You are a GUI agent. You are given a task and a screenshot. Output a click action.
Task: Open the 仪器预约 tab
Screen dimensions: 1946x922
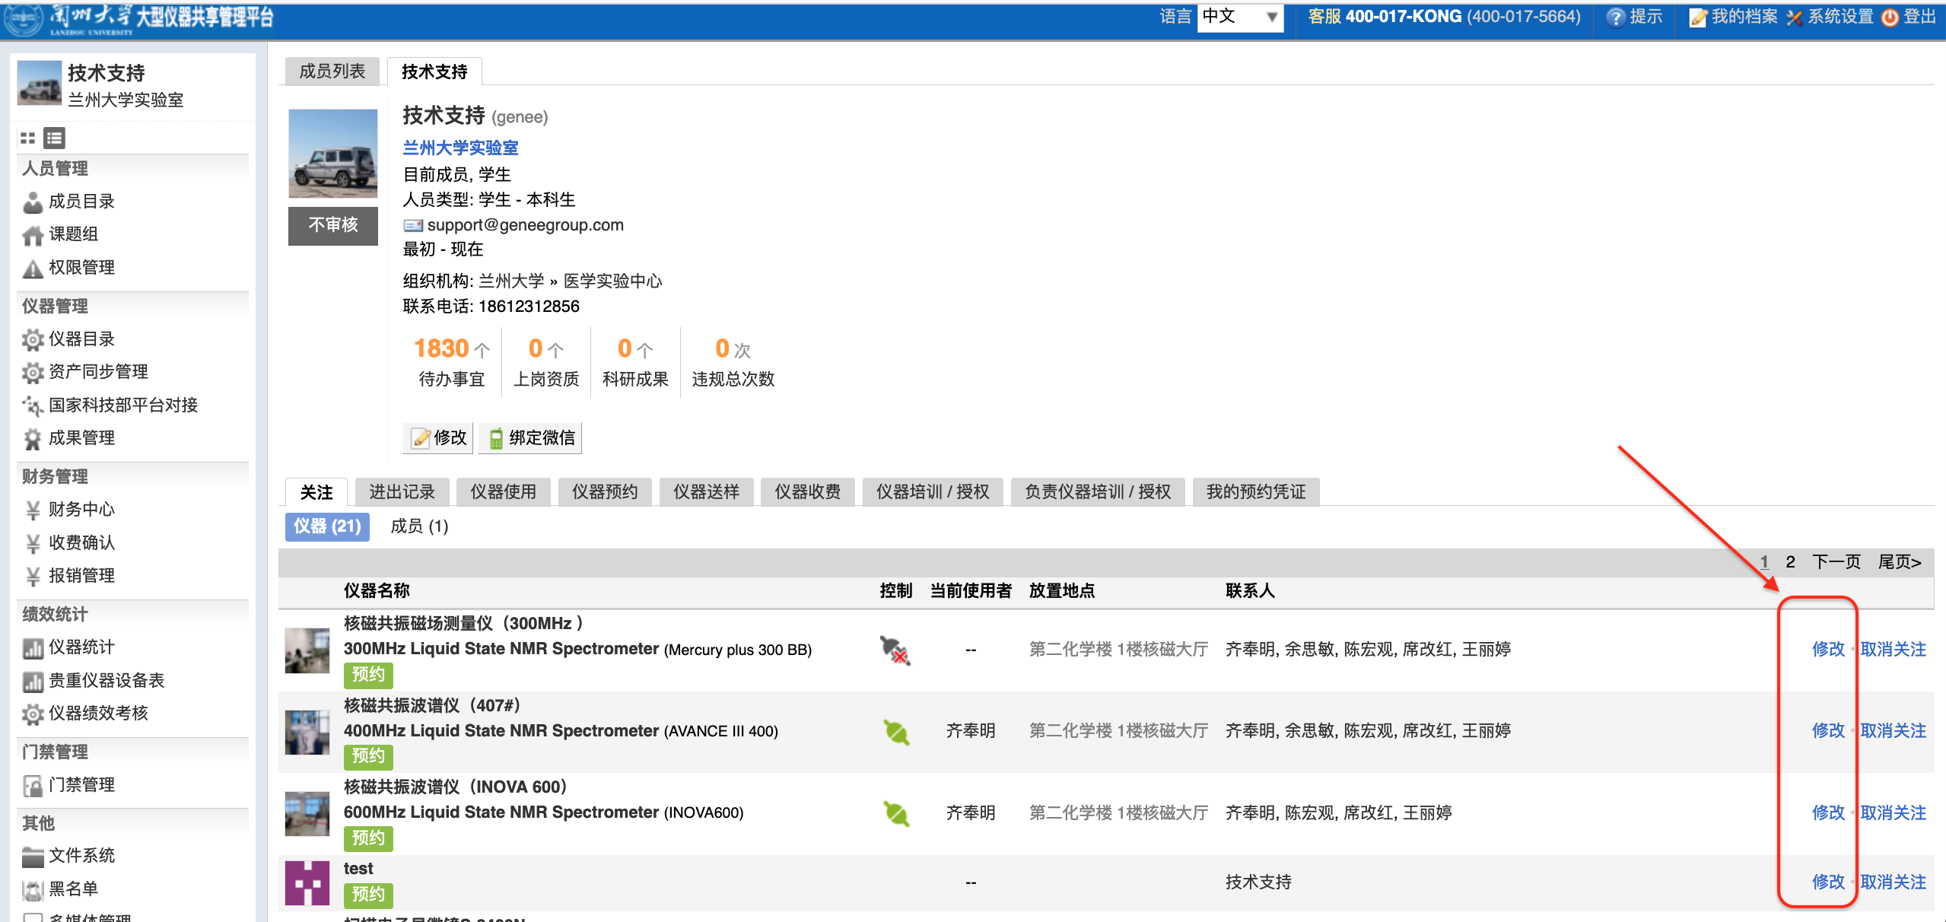(605, 492)
